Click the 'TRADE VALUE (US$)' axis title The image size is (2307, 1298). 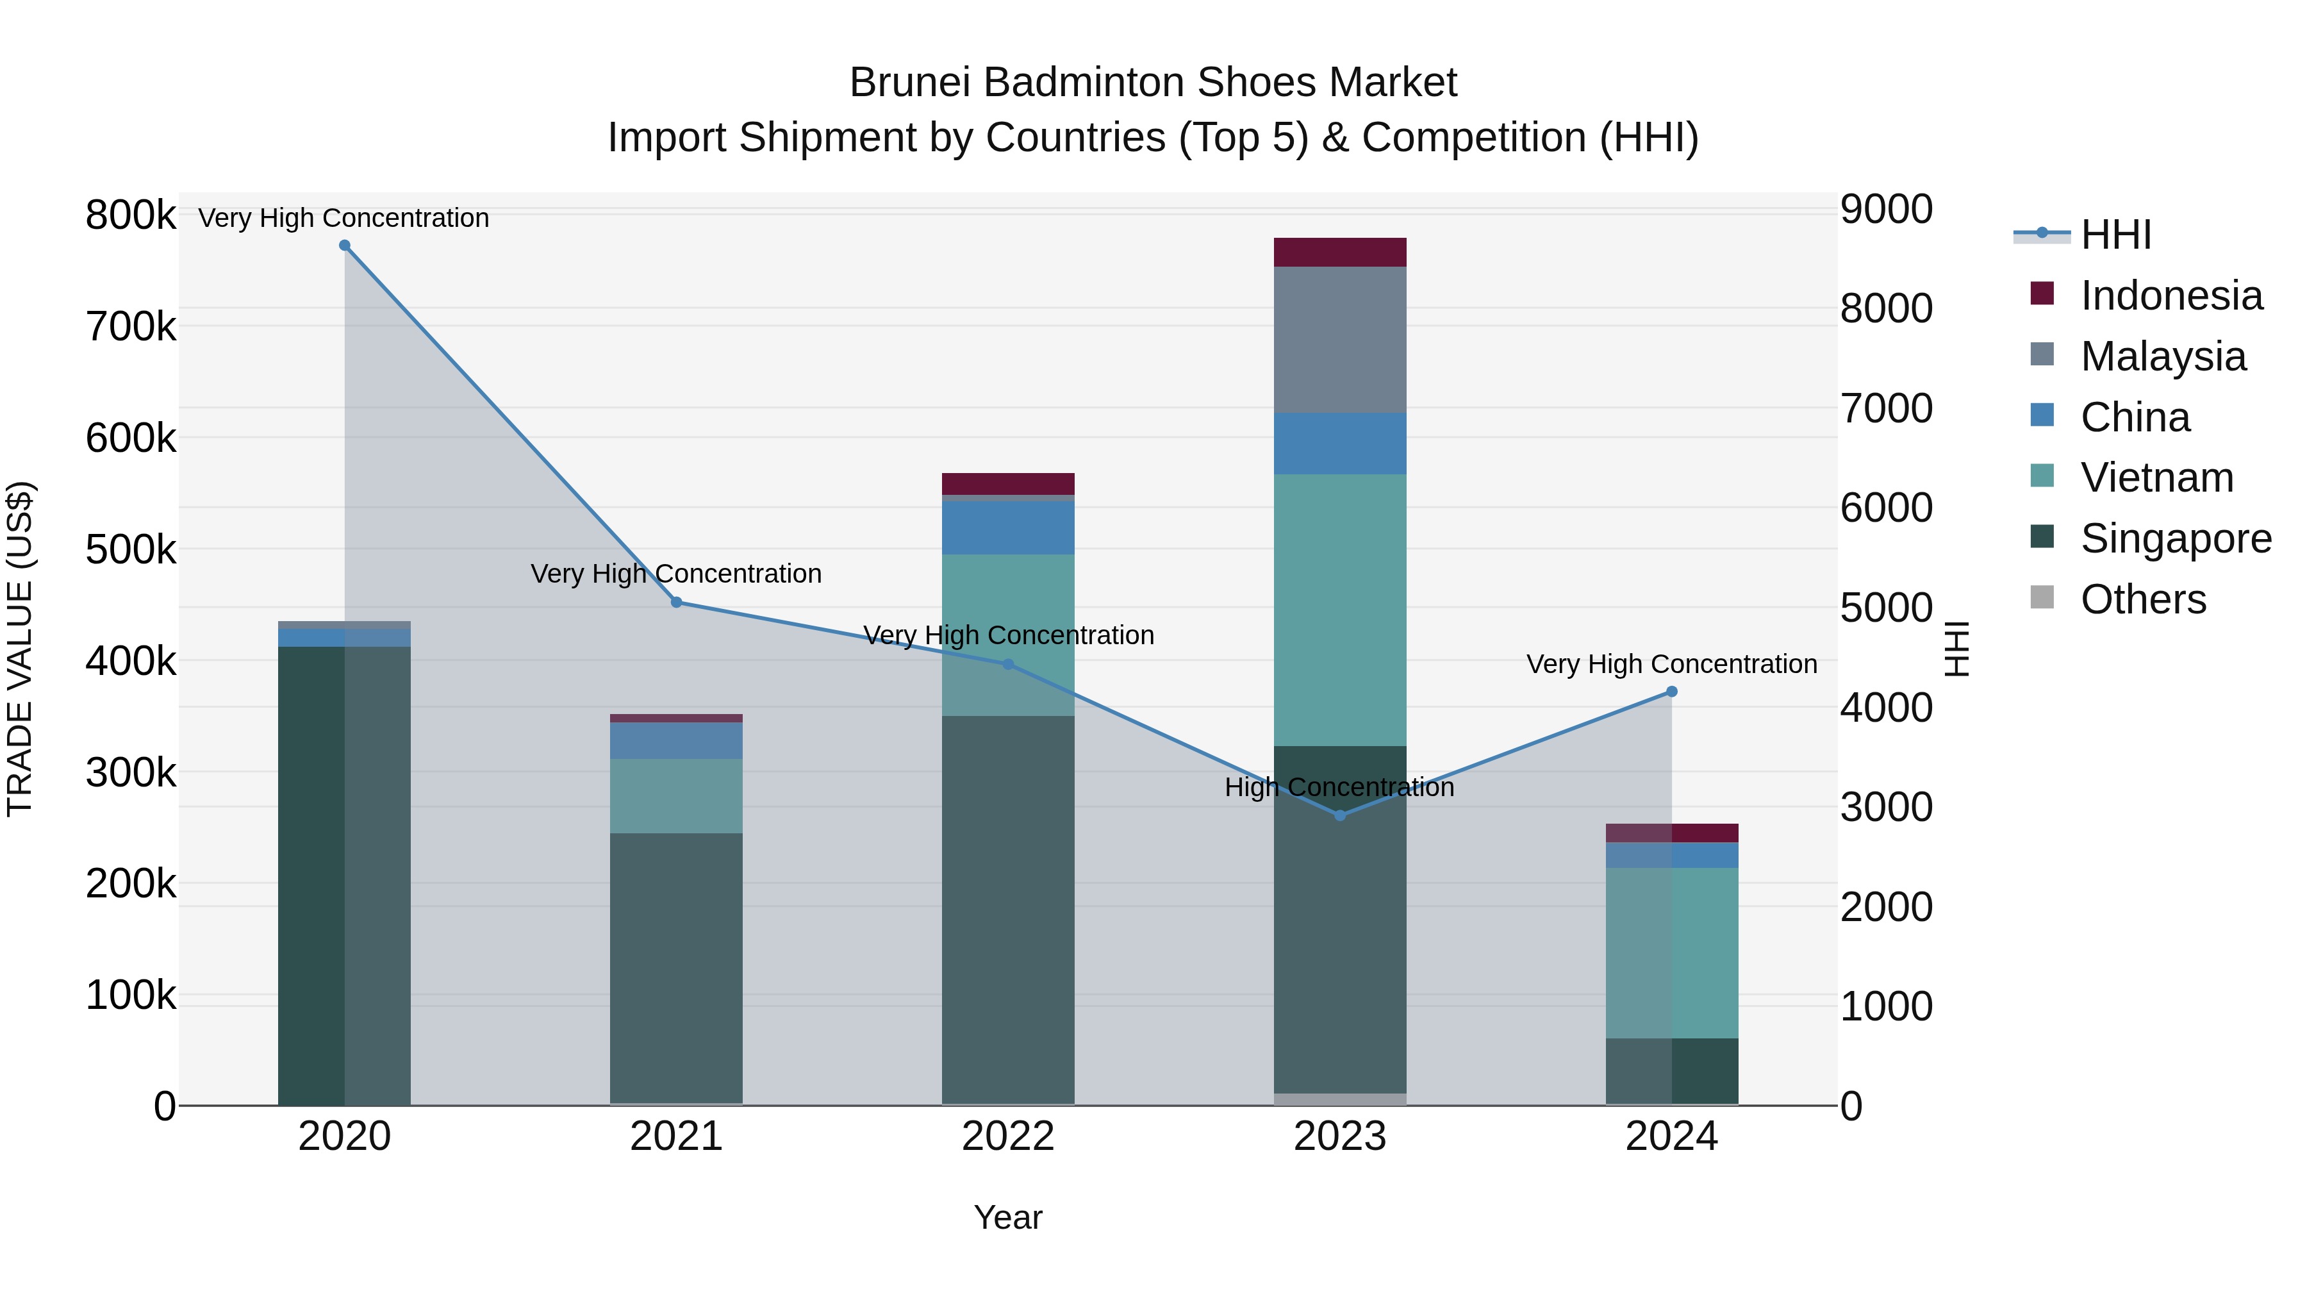pos(20,649)
